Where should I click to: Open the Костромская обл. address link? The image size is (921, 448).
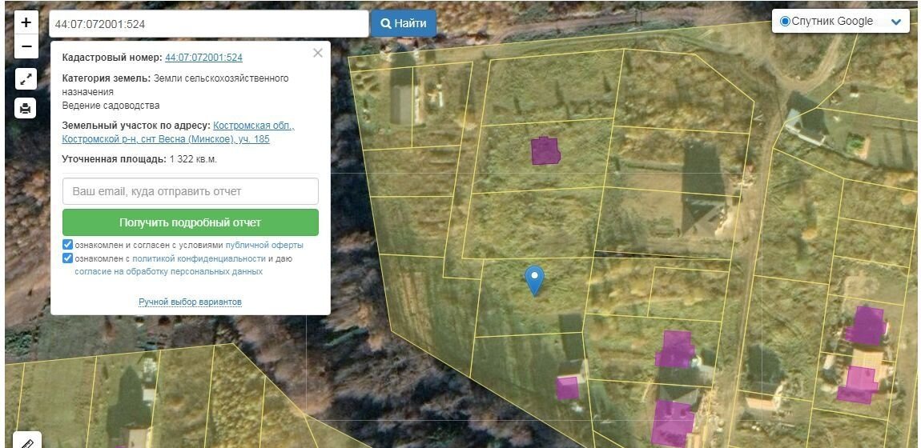tap(253, 126)
